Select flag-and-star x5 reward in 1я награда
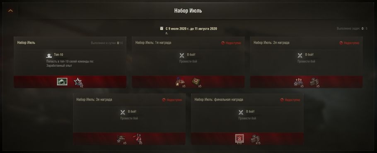This screenshot has height=153, width=377. 180,82
